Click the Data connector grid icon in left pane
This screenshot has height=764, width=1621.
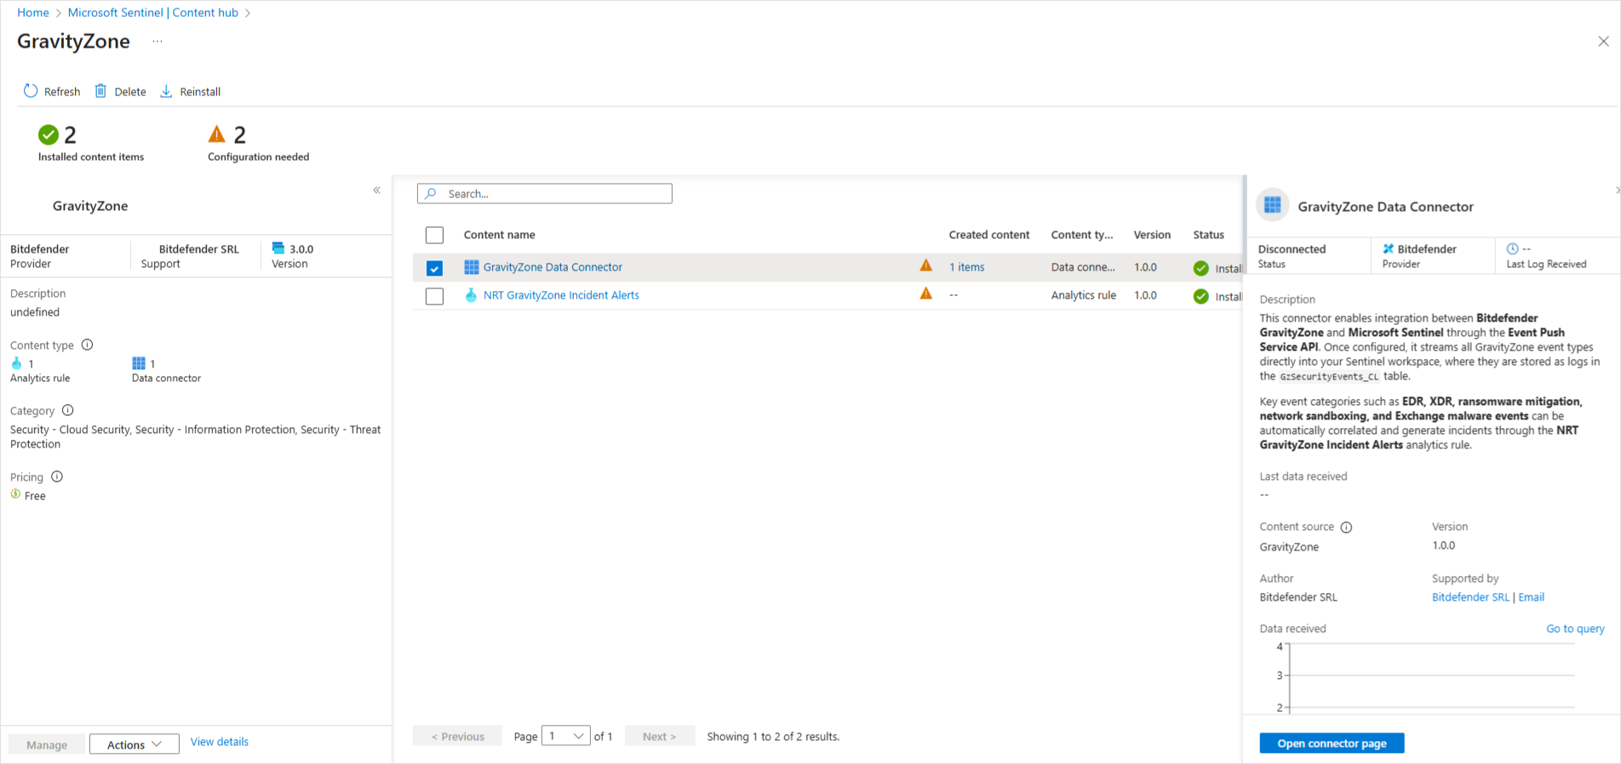pos(139,363)
